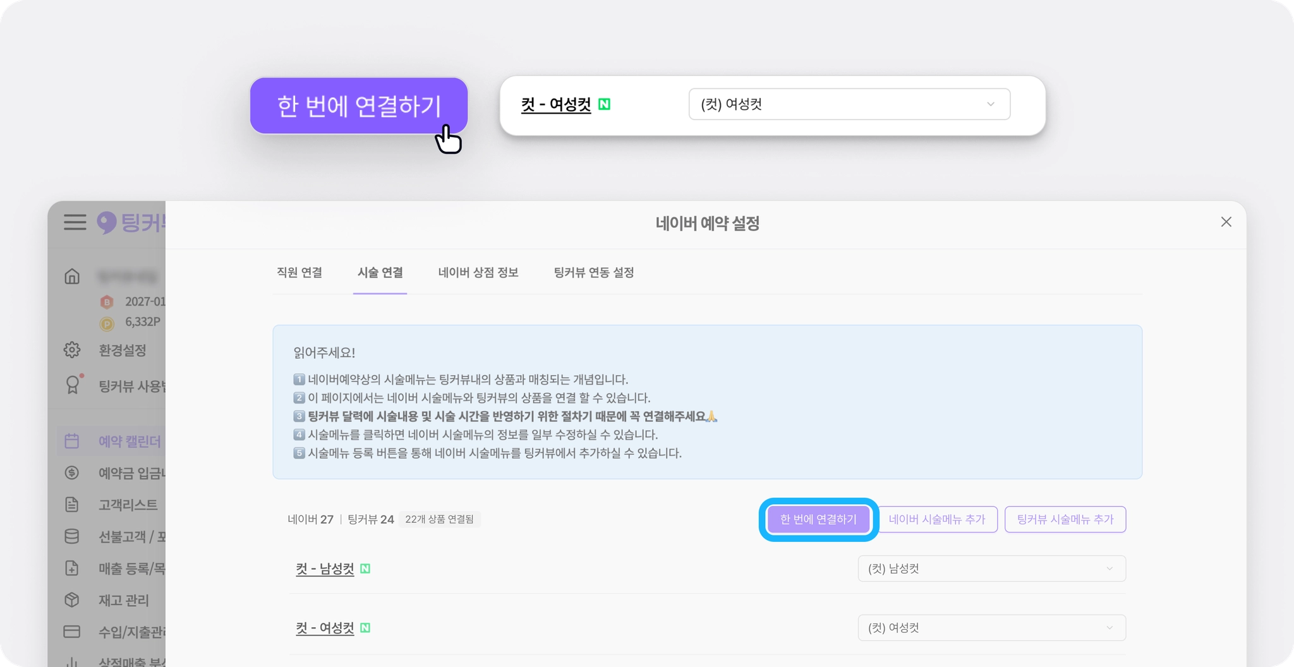Viewport: 1294px width, 667px height.
Task: Click the 6,332P points value
Action: pyautogui.click(x=143, y=321)
